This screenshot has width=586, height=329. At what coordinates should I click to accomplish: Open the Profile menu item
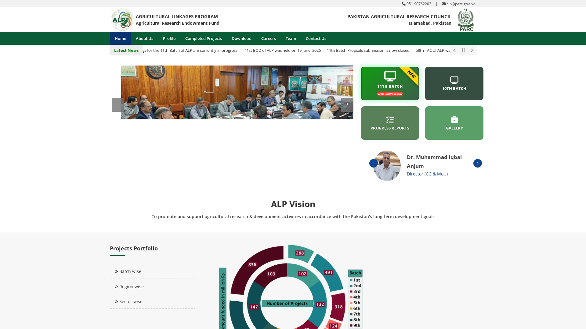coord(169,38)
